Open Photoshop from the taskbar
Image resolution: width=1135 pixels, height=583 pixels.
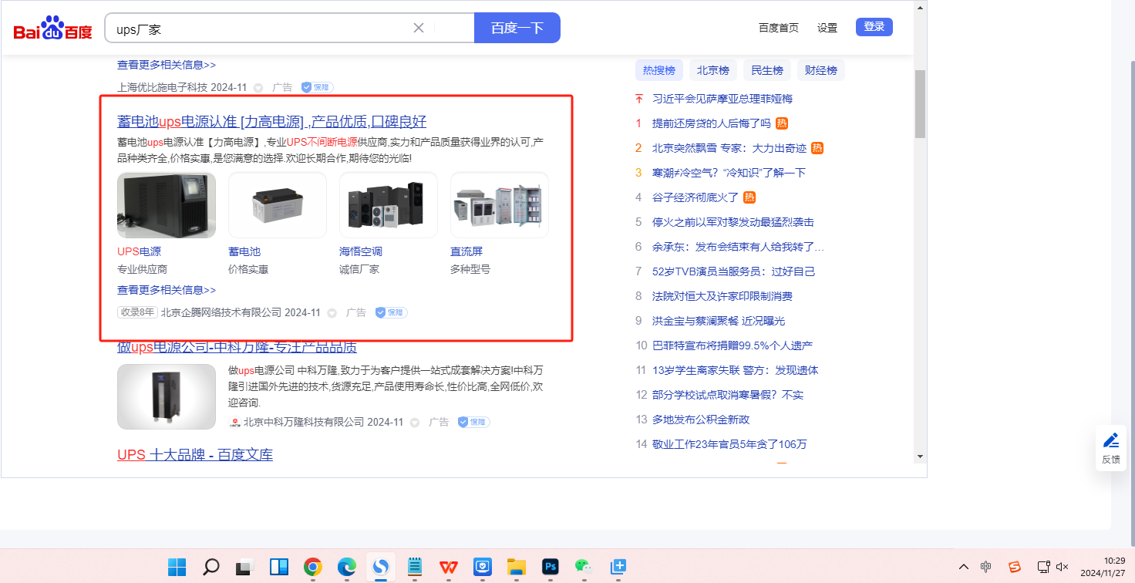coord(550,568)
